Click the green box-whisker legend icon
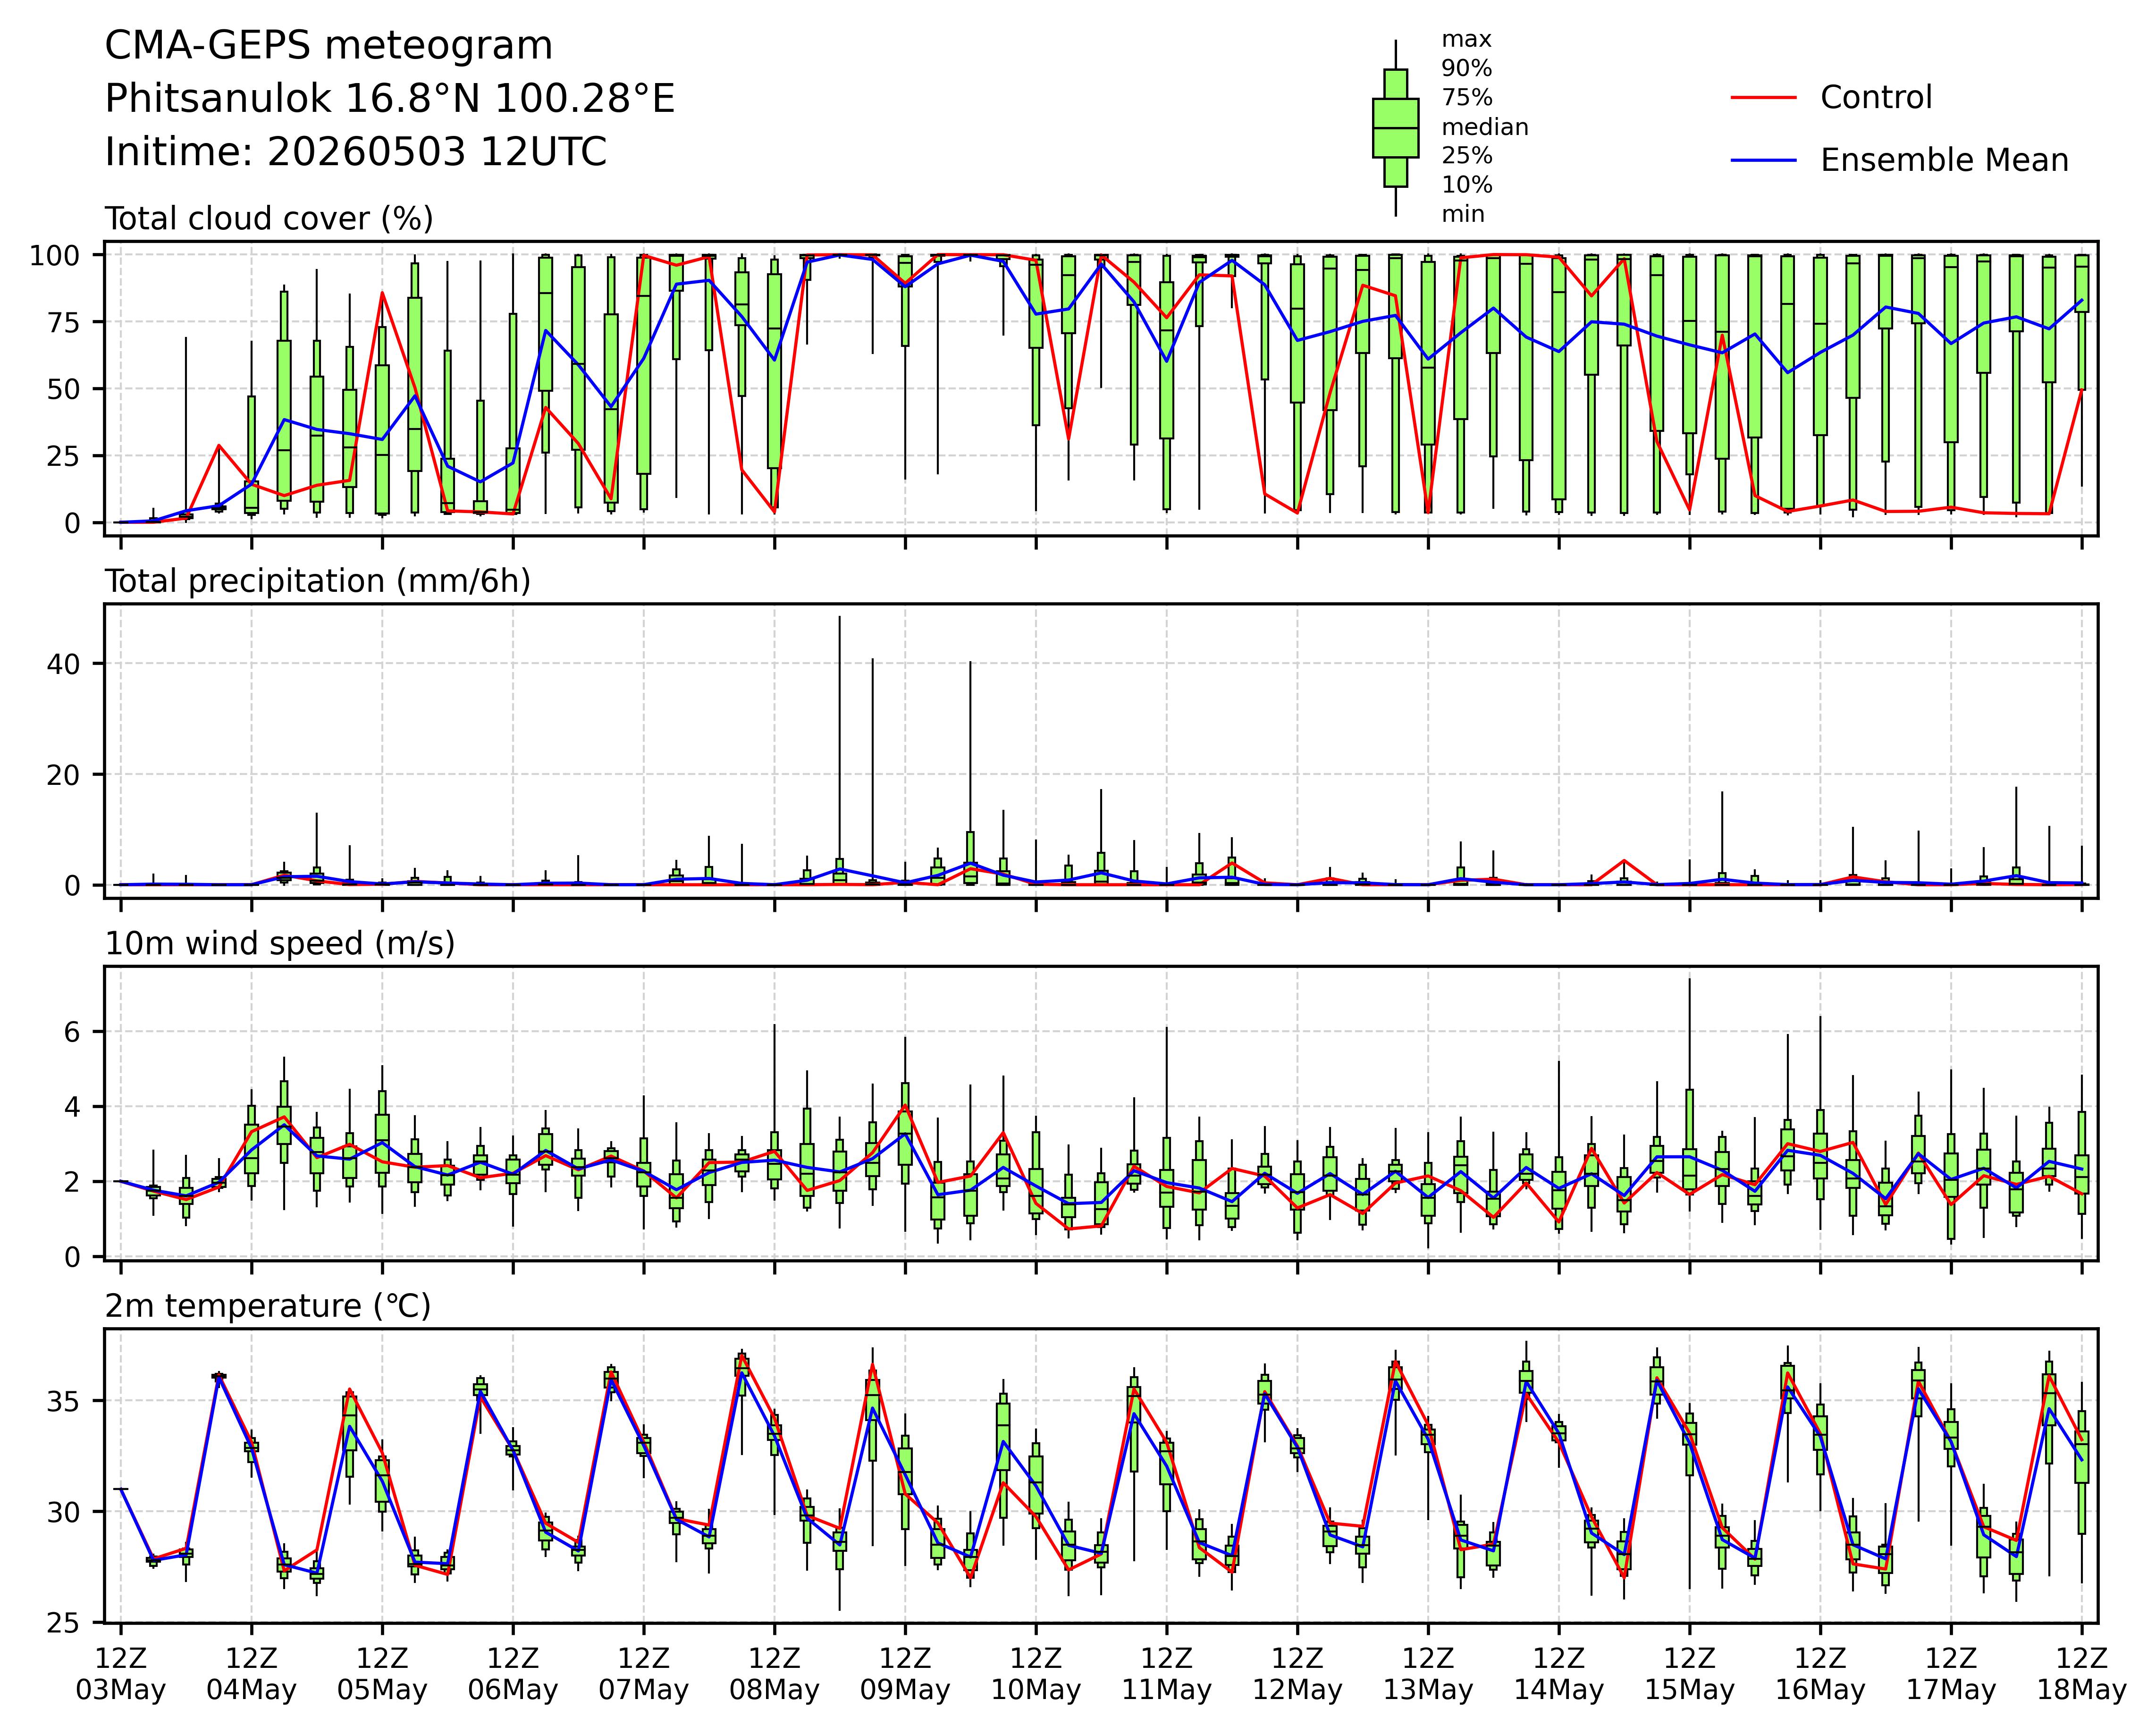The width and height of the screenshot is (2156, 1733). coord(1395,128)
